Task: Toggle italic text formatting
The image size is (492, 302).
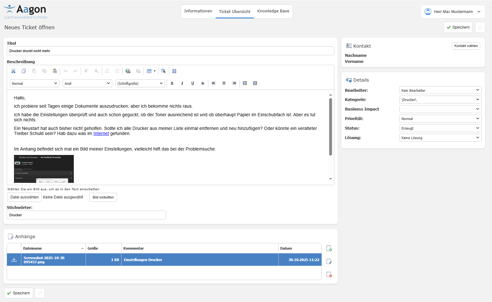Action: 182,83
